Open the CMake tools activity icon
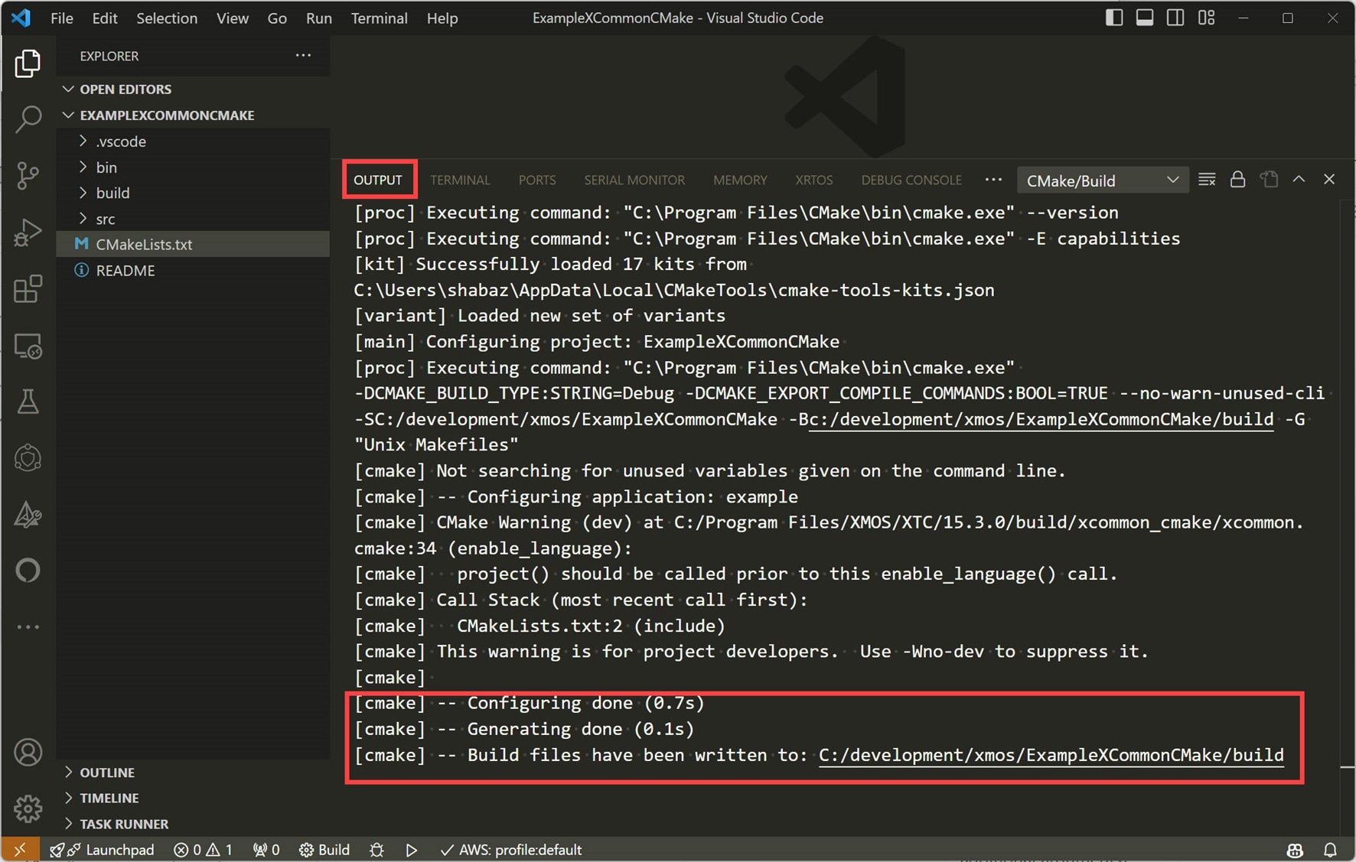Viewport: 1356px width, 862px height. coord(28,515)
